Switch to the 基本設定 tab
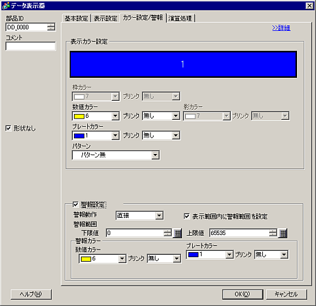 pos(76,18)
